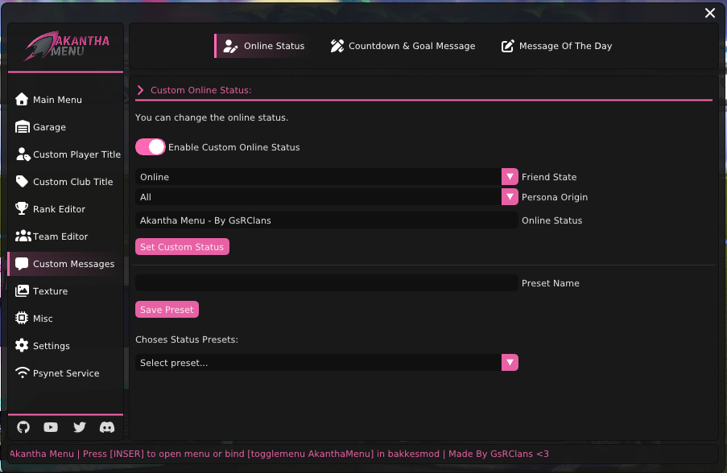
Task: Click the Twitter icon in the sidebar footer
Action: tap(79, 427)
